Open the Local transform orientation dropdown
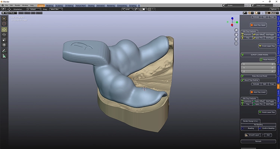Image resolution: width=280 pixels, height=149 pixels. tap(127, 9)
